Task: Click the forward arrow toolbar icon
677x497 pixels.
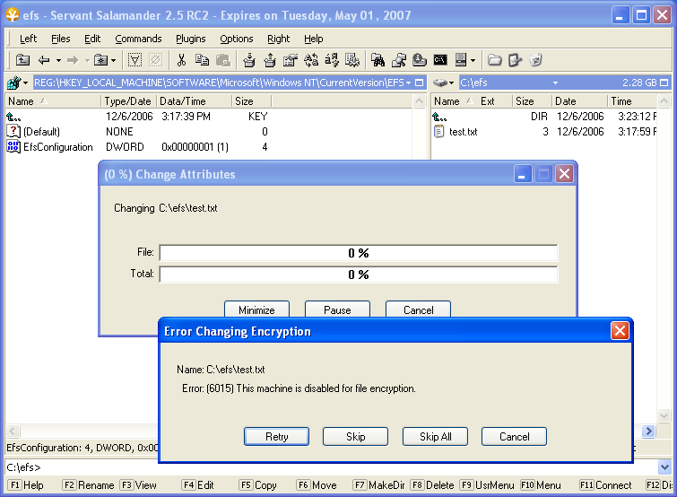Action: [73, 60]
